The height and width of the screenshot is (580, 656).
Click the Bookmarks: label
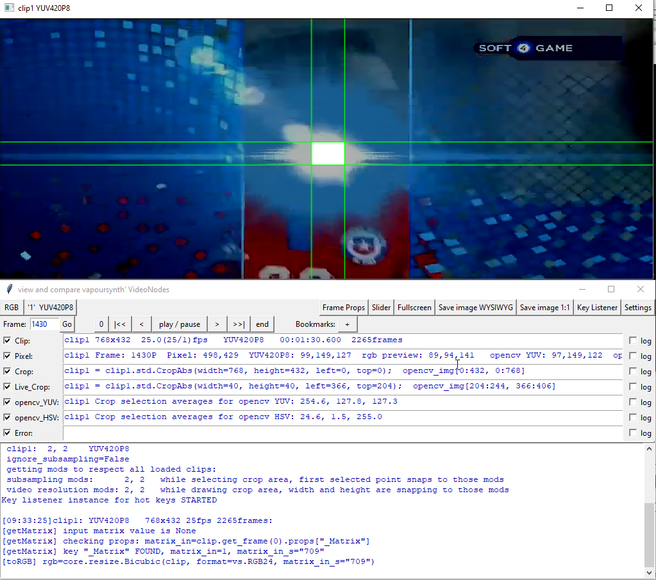(315, 324)
